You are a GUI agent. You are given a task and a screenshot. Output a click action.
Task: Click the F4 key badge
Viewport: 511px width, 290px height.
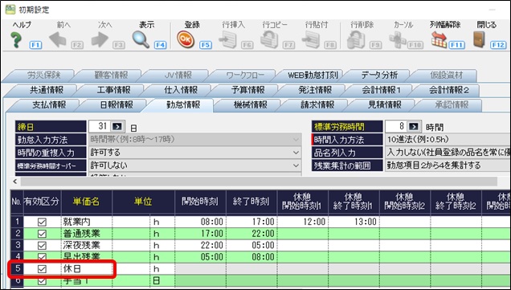[160, 45]
